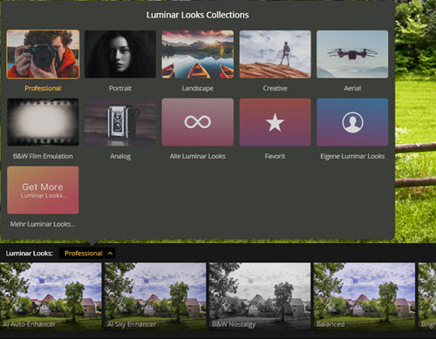This screenshot has width=436, height=339.
Task: Click the Alle Luminar Looks label
Action: tap(198, 156)
